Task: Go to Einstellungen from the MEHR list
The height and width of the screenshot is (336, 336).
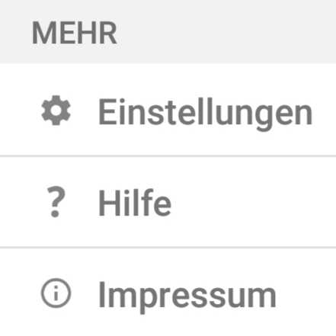Action: [x=168, y=110]
